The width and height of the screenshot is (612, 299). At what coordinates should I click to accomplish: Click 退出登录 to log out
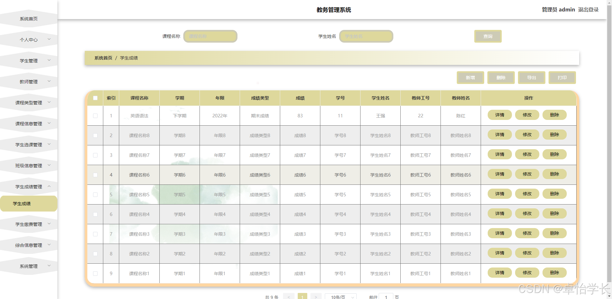coord(588,10)
